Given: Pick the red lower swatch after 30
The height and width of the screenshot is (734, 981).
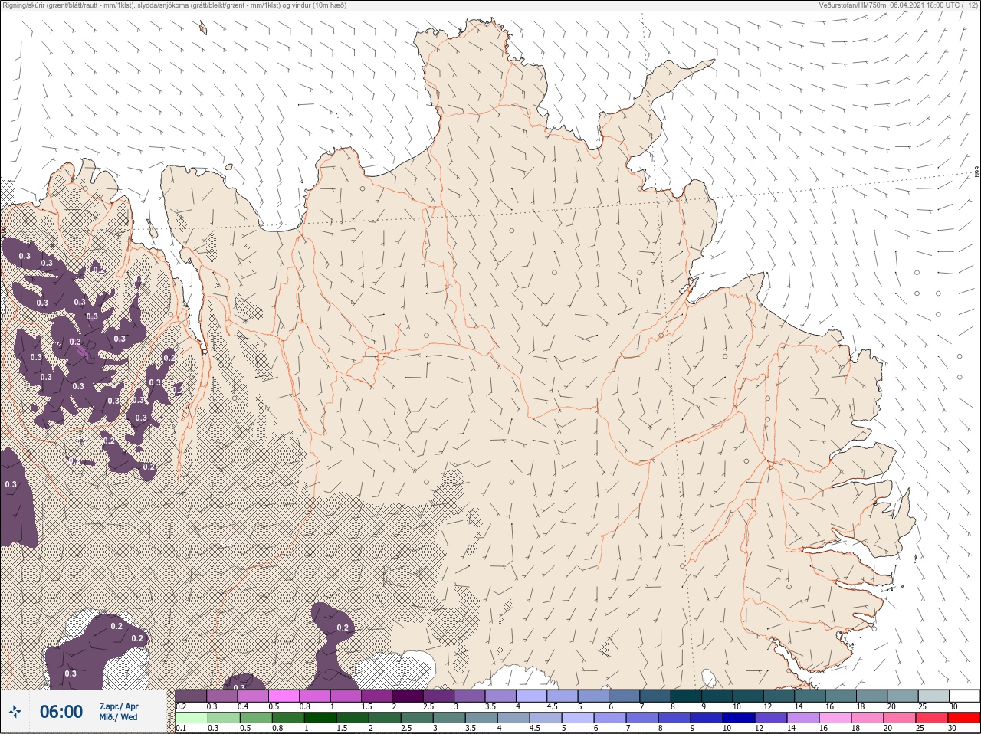Looking at the screenshot, I should (964, 718).
